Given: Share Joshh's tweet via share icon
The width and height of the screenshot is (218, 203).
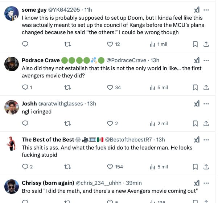Looking at the screenshot, I should coord(206,123).
